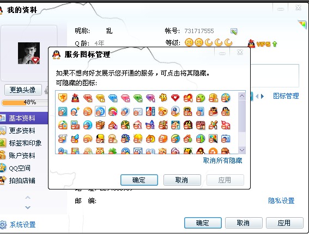The width and height of the screenshot is (309, 234).
Task: Click 确定 in the 服务图标管理 dialog
Action: 139,180
